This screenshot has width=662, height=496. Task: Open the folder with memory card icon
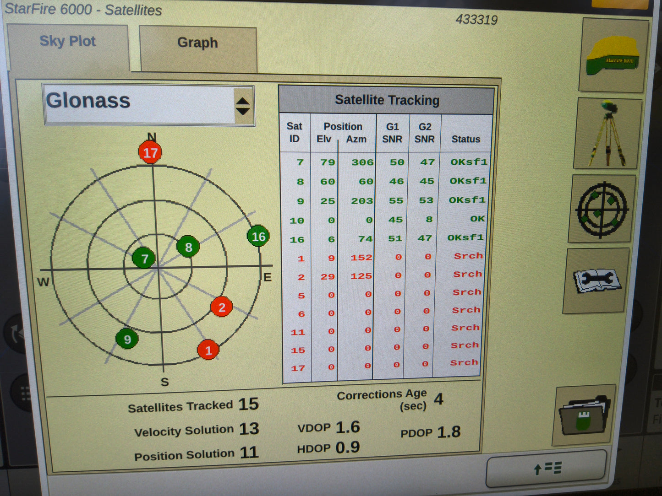click(x=584, y=415)
